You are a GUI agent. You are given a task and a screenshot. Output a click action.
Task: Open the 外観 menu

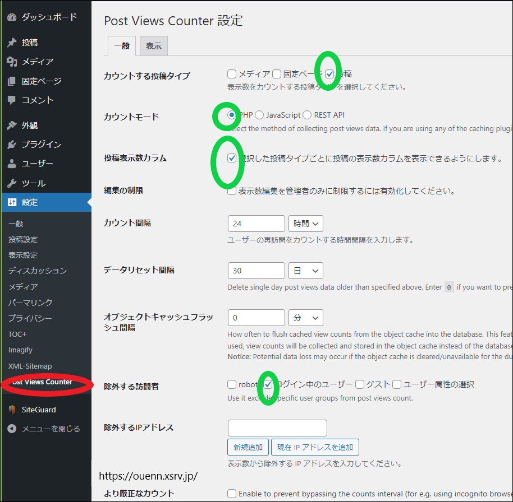(x=46, y=125)
